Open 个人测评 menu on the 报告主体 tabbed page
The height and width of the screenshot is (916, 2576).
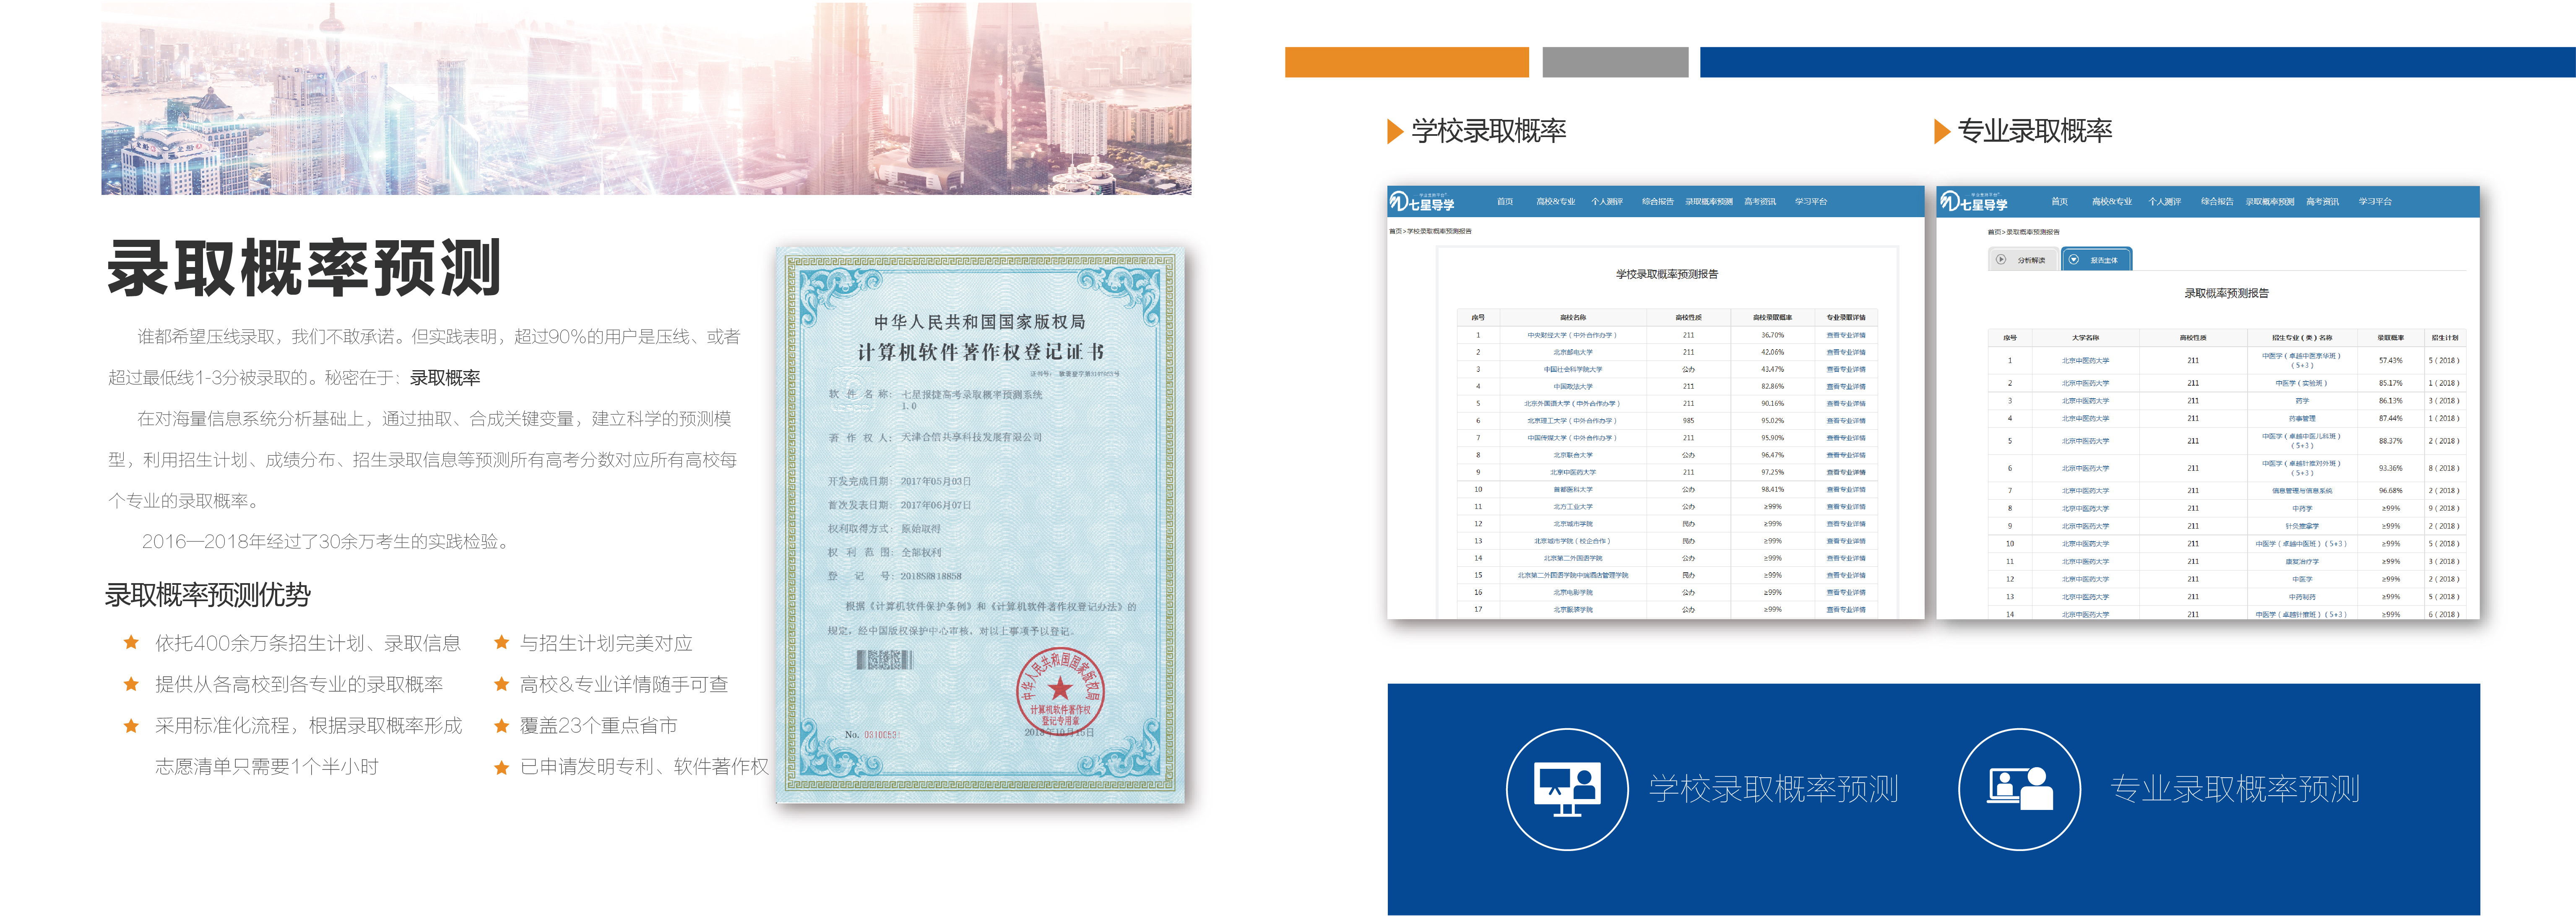pyautogui.click(x=2164, y=202)
